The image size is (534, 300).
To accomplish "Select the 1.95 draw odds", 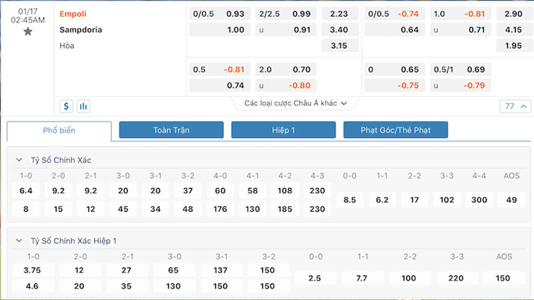I will [x=513, y=45].
